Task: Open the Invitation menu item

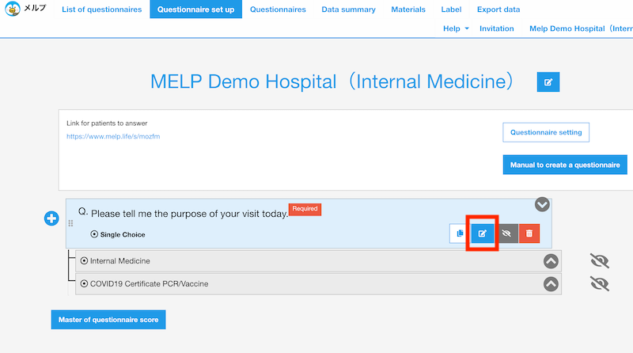Action: tap(497, 28)
